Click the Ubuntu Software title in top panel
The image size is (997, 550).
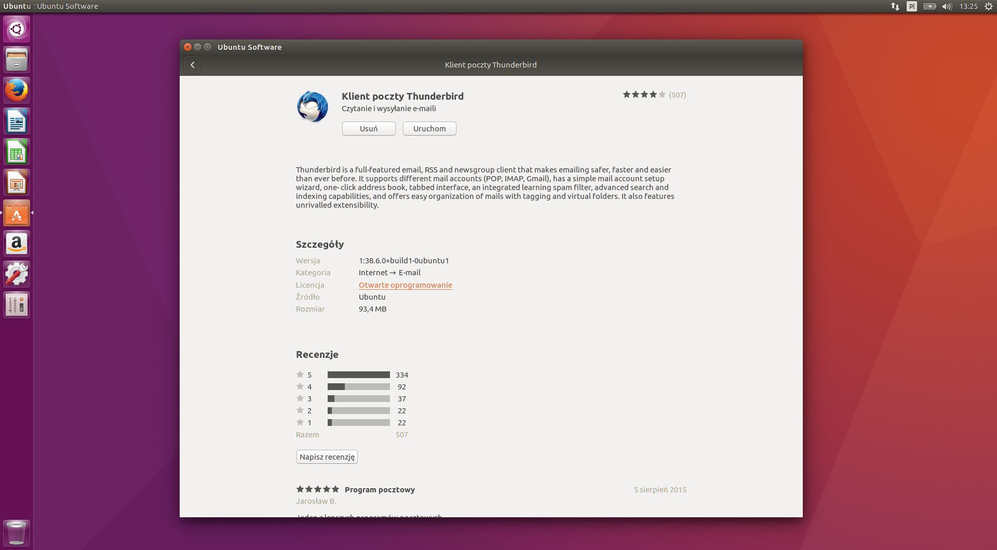(68, 6)
